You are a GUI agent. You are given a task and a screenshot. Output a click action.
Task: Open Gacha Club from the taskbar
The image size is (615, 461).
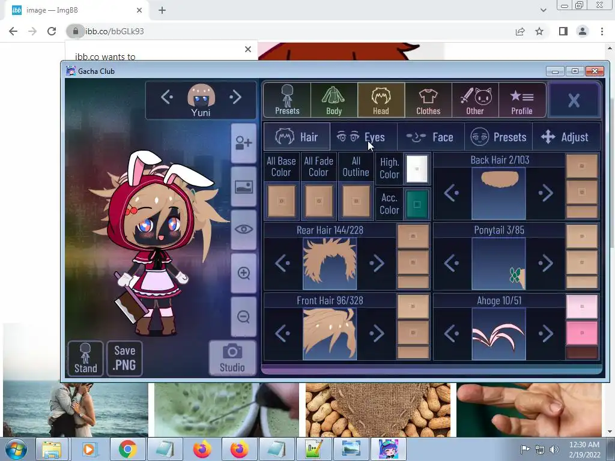pyautogui.click(x=389, y=449)
